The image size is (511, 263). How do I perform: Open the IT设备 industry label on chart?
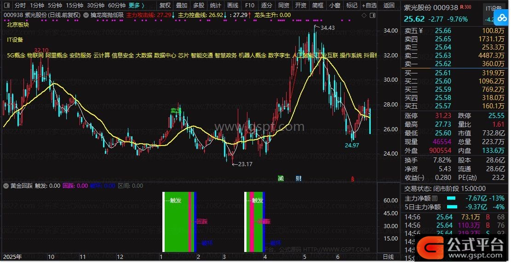point(15,39)
